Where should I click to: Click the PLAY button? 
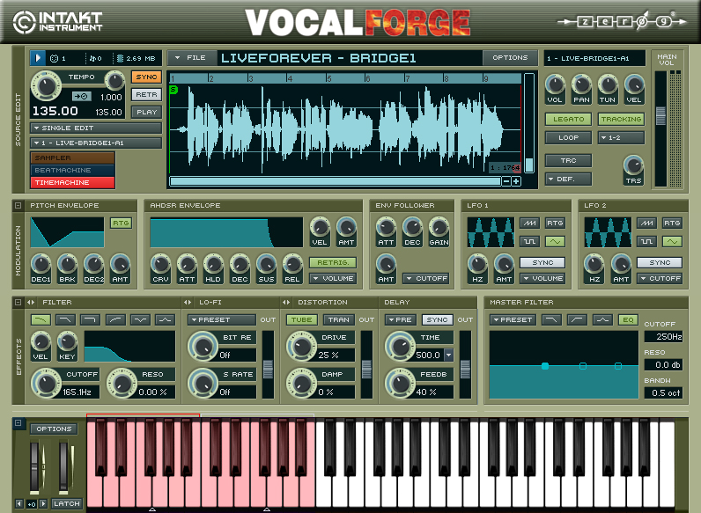(x=147, y=112)
